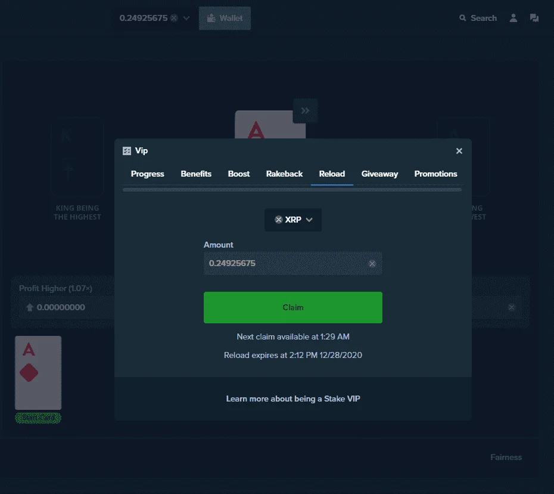Click the skip card double-arrow icon

305,111
